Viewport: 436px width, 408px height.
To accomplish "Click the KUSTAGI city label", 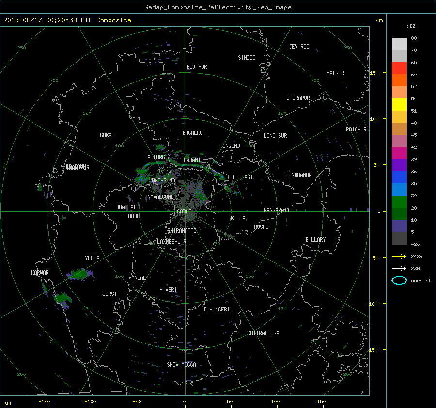I will (x=243, y=177).
